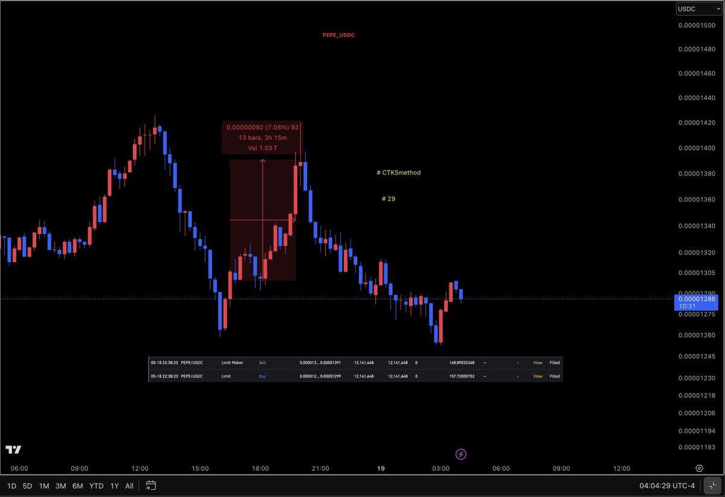The width and height of the screenshot is (725, 497).
Task: Switch to the 3M range
Action: [60, 486]
